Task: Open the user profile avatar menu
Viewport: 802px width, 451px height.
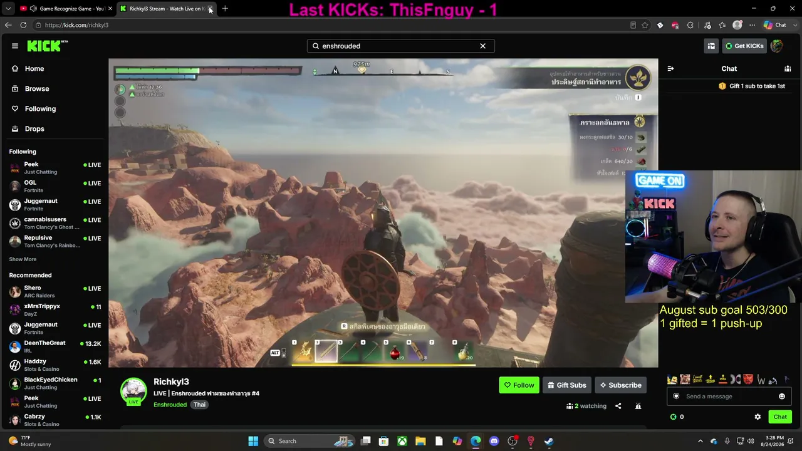Action: click(777, 46)
